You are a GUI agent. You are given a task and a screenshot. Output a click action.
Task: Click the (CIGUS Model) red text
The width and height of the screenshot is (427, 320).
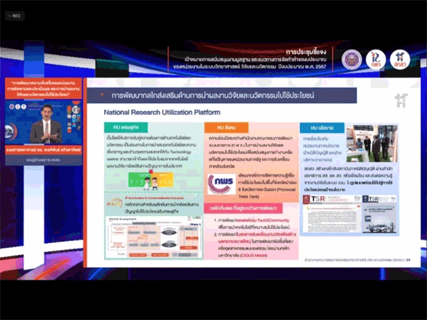[254, 255]
